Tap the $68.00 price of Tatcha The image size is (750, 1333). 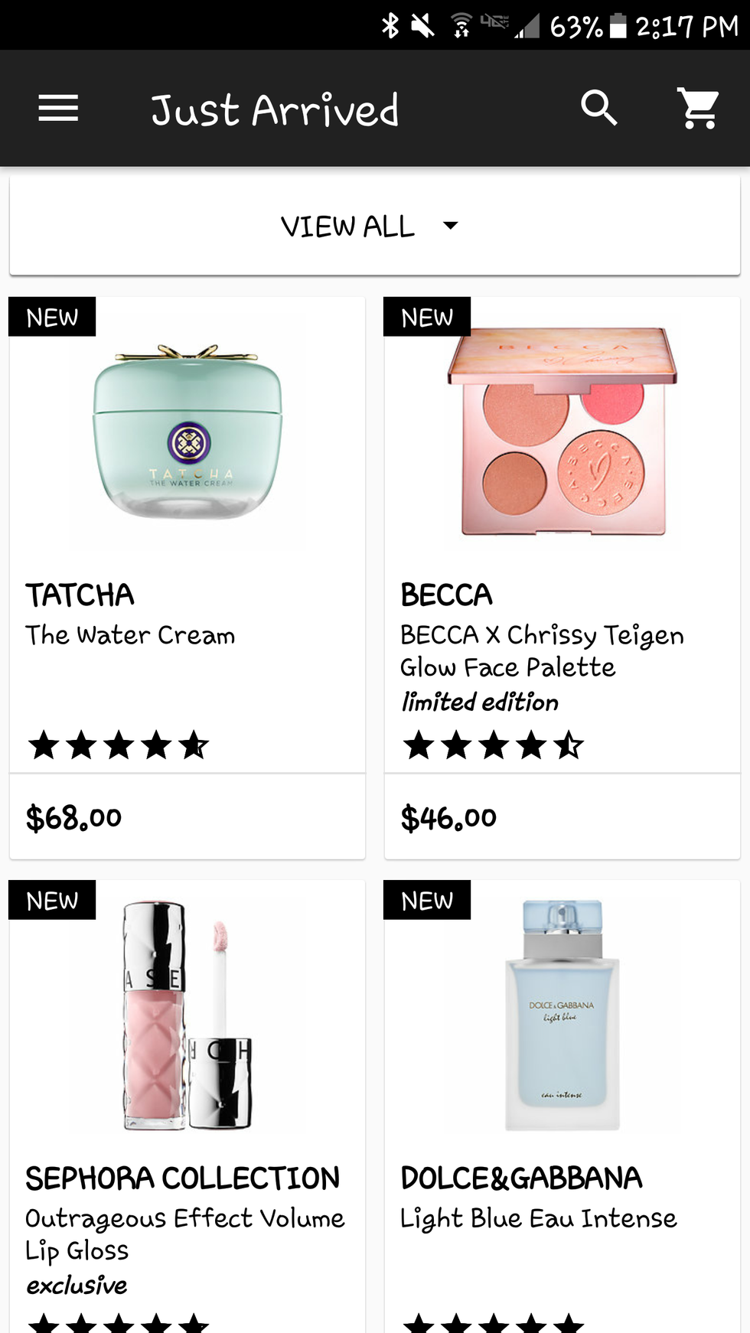(x=73, y=818)
